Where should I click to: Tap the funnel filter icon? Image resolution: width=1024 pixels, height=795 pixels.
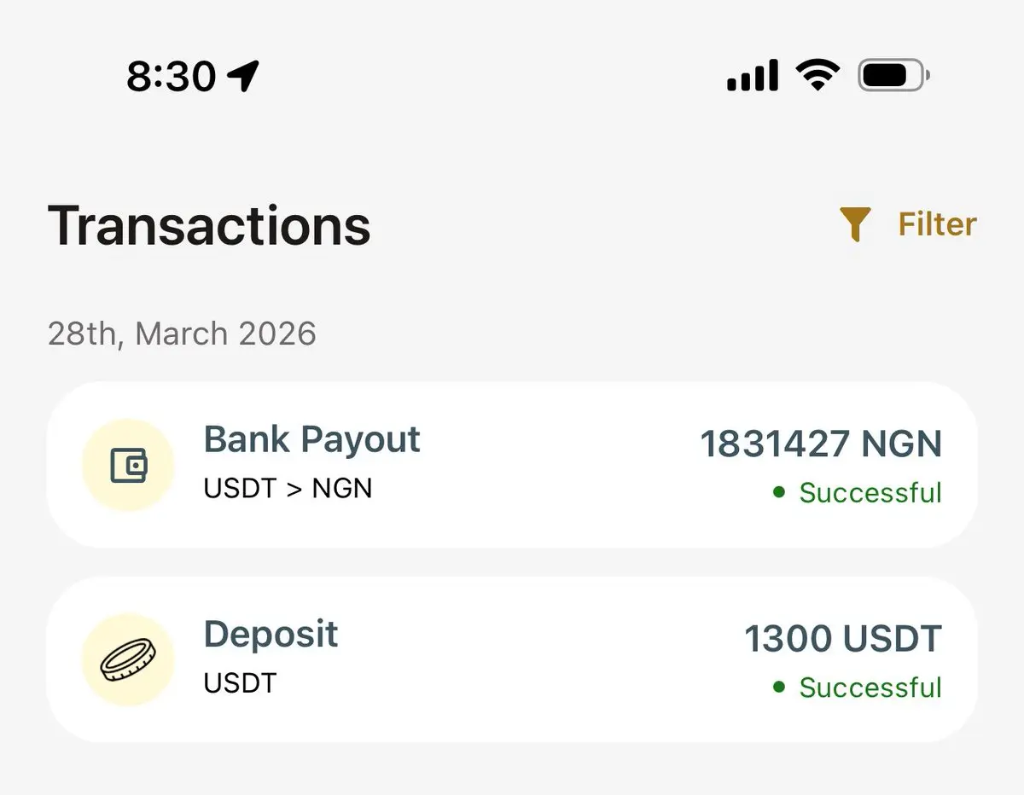click(x=854, y=224)
